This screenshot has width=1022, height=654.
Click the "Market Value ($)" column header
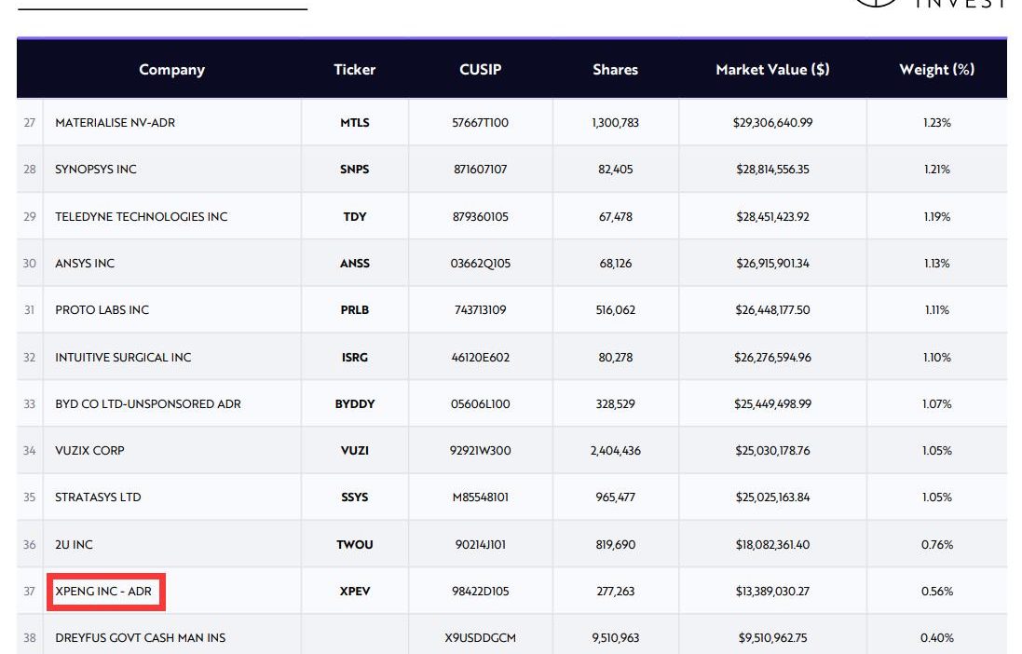(772, 69)
